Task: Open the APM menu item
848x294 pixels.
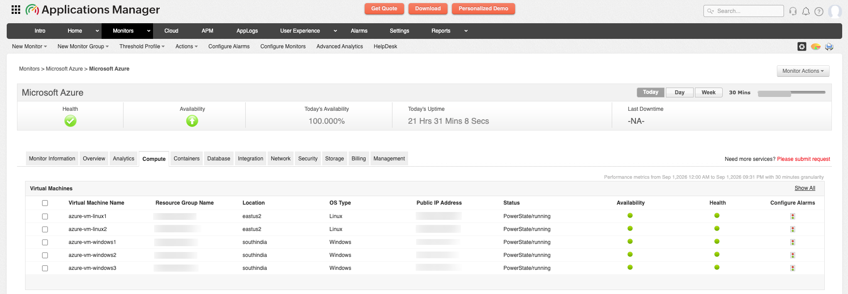Action: point(207,31)
